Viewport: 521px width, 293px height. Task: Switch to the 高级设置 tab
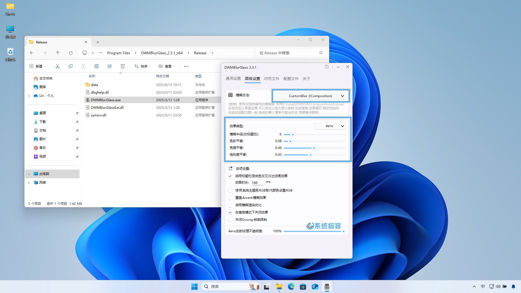[252, 79]
